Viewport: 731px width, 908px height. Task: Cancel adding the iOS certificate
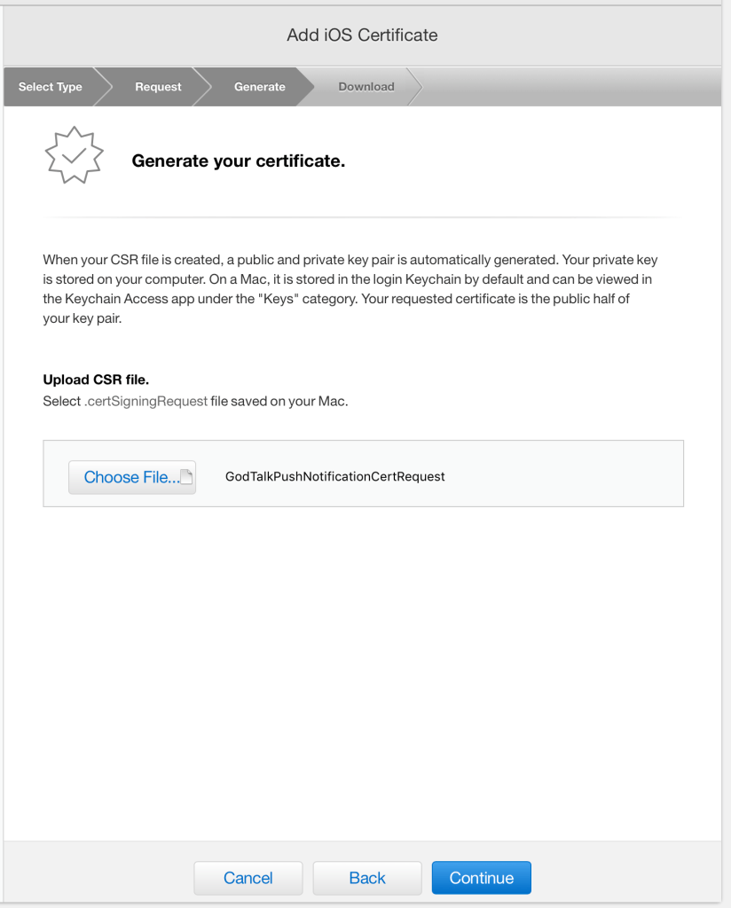[x=248, y=878]
